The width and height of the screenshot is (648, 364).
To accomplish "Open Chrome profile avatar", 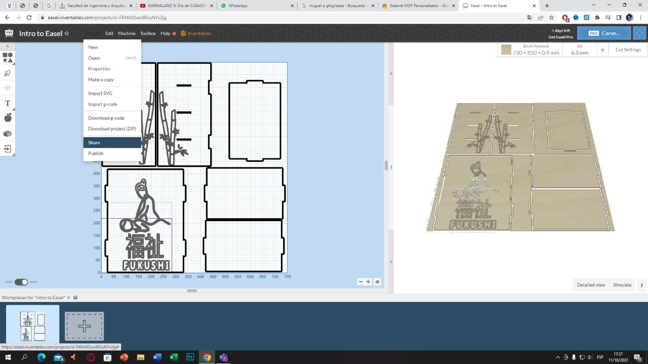I will click(x=629, y=17).
